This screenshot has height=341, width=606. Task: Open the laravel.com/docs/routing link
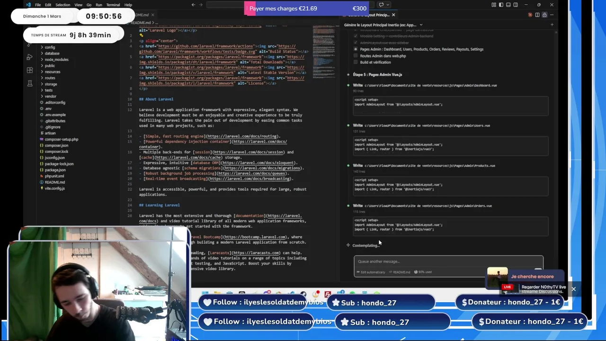tap(243, 136)
